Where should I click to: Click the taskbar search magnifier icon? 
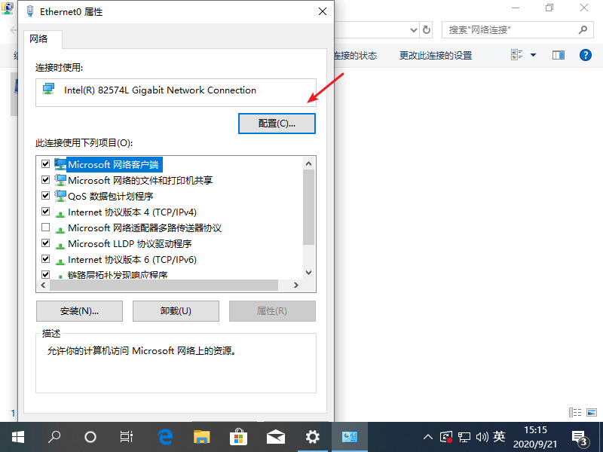coord(54,437)
